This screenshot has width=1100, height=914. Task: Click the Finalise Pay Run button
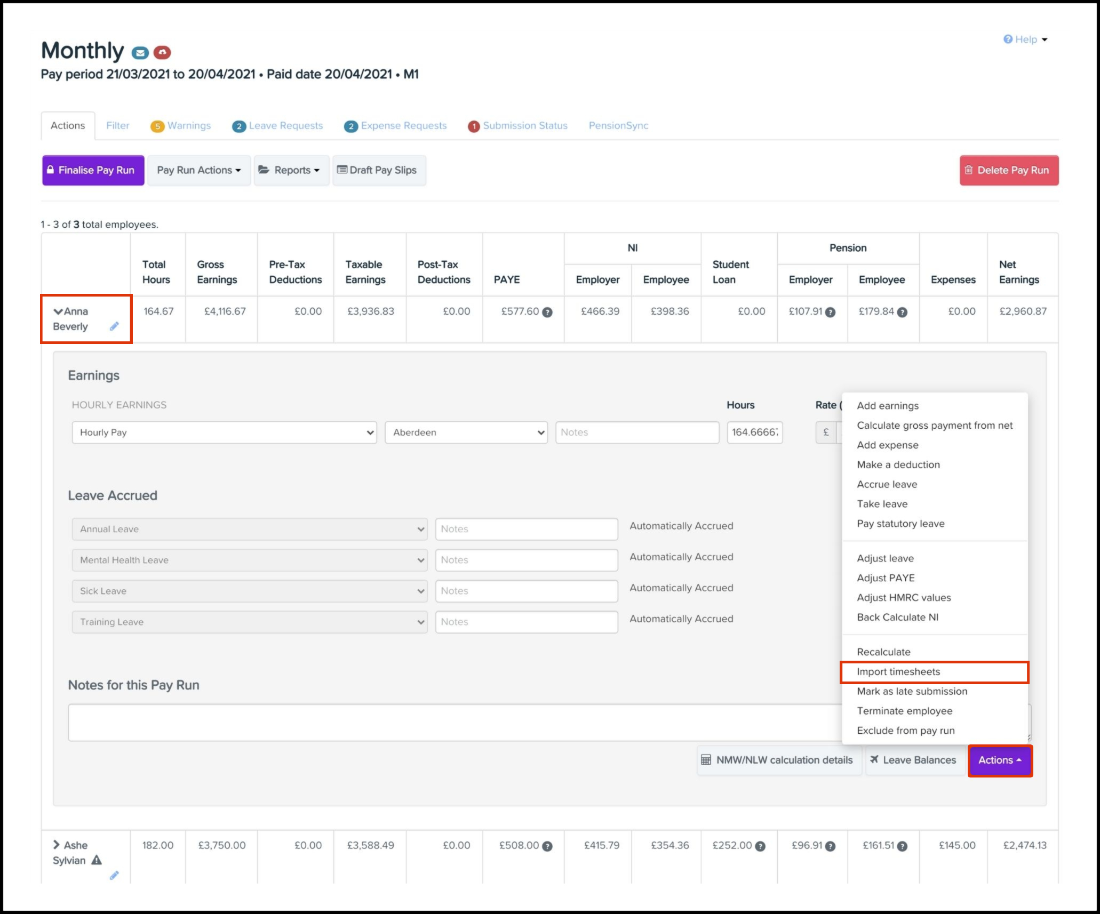[x=93, y=170]
